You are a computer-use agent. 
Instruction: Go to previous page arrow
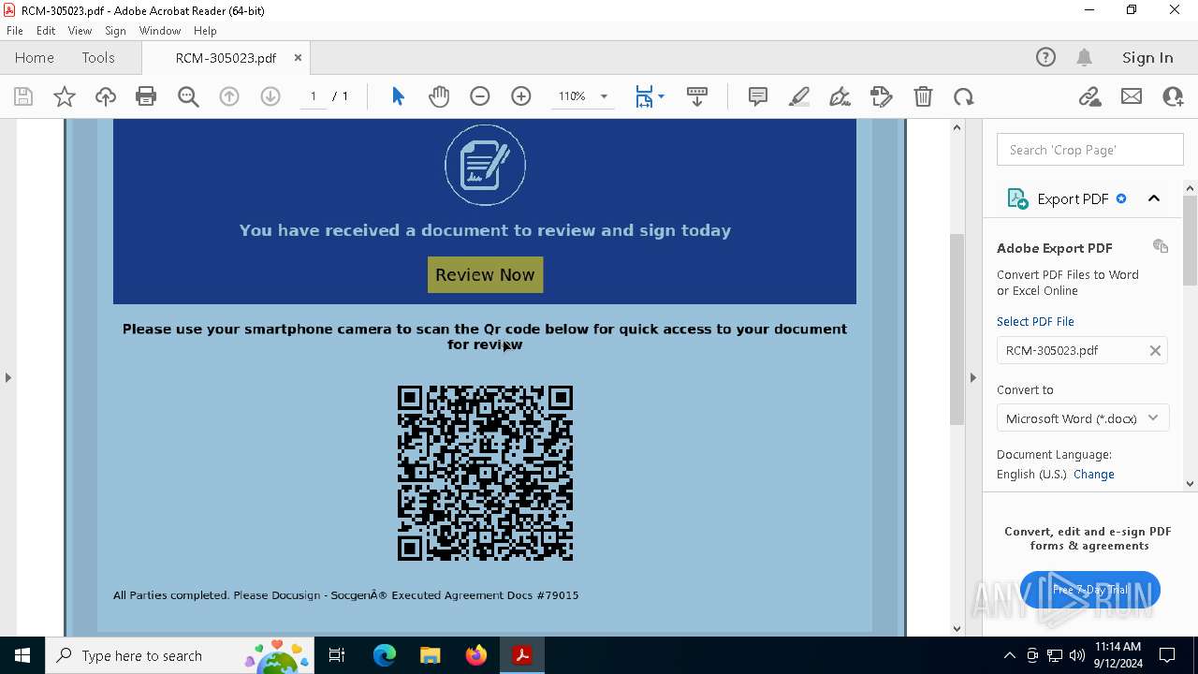(x=229, y=96)
